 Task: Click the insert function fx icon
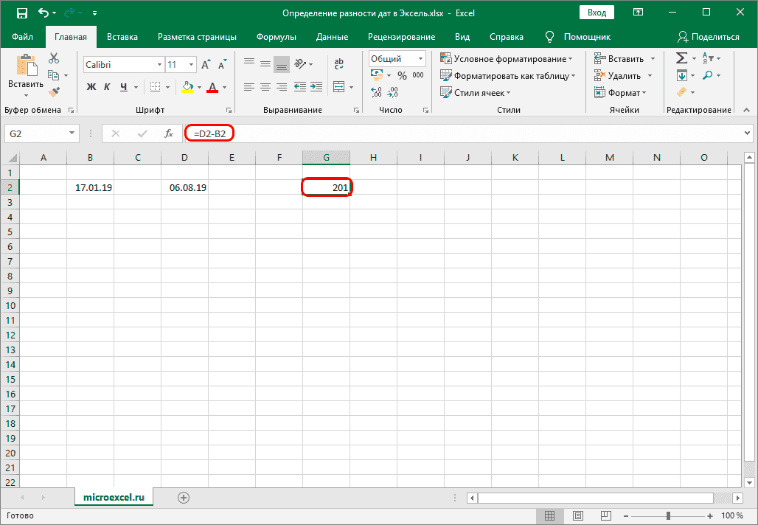point(169,133)
